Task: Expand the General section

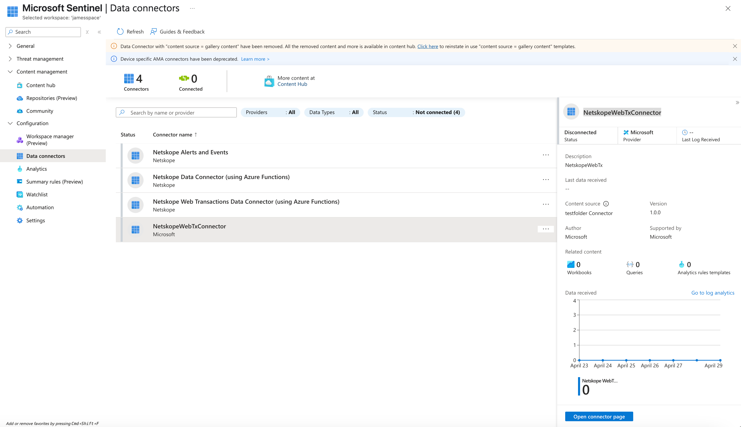Action: (x=10, y=46)
